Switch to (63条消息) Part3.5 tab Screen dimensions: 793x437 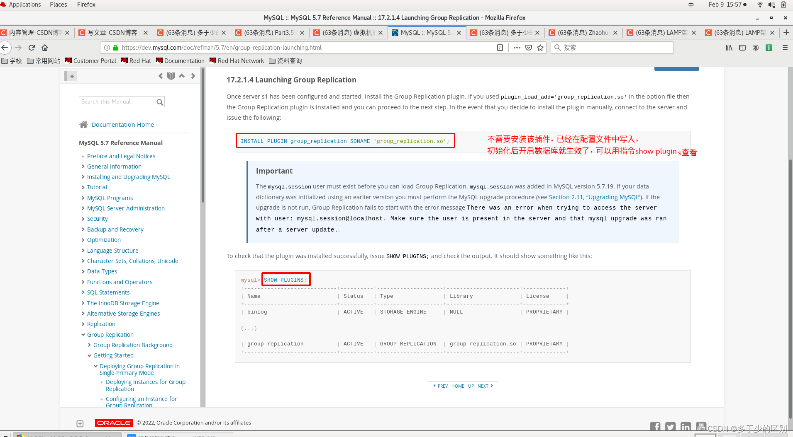tap(269, 33)
